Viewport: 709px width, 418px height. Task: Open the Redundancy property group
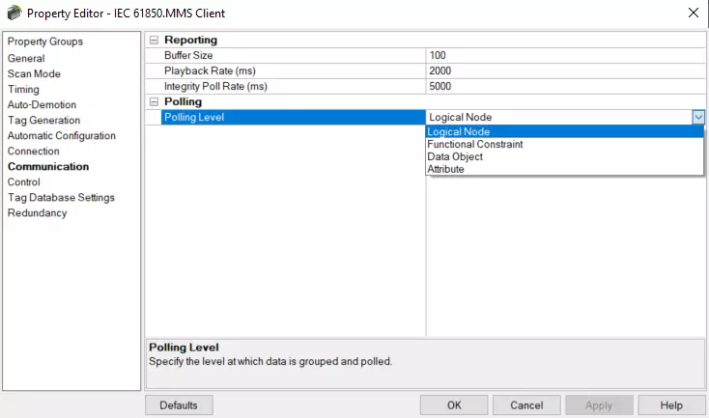[x=37, y=212]
